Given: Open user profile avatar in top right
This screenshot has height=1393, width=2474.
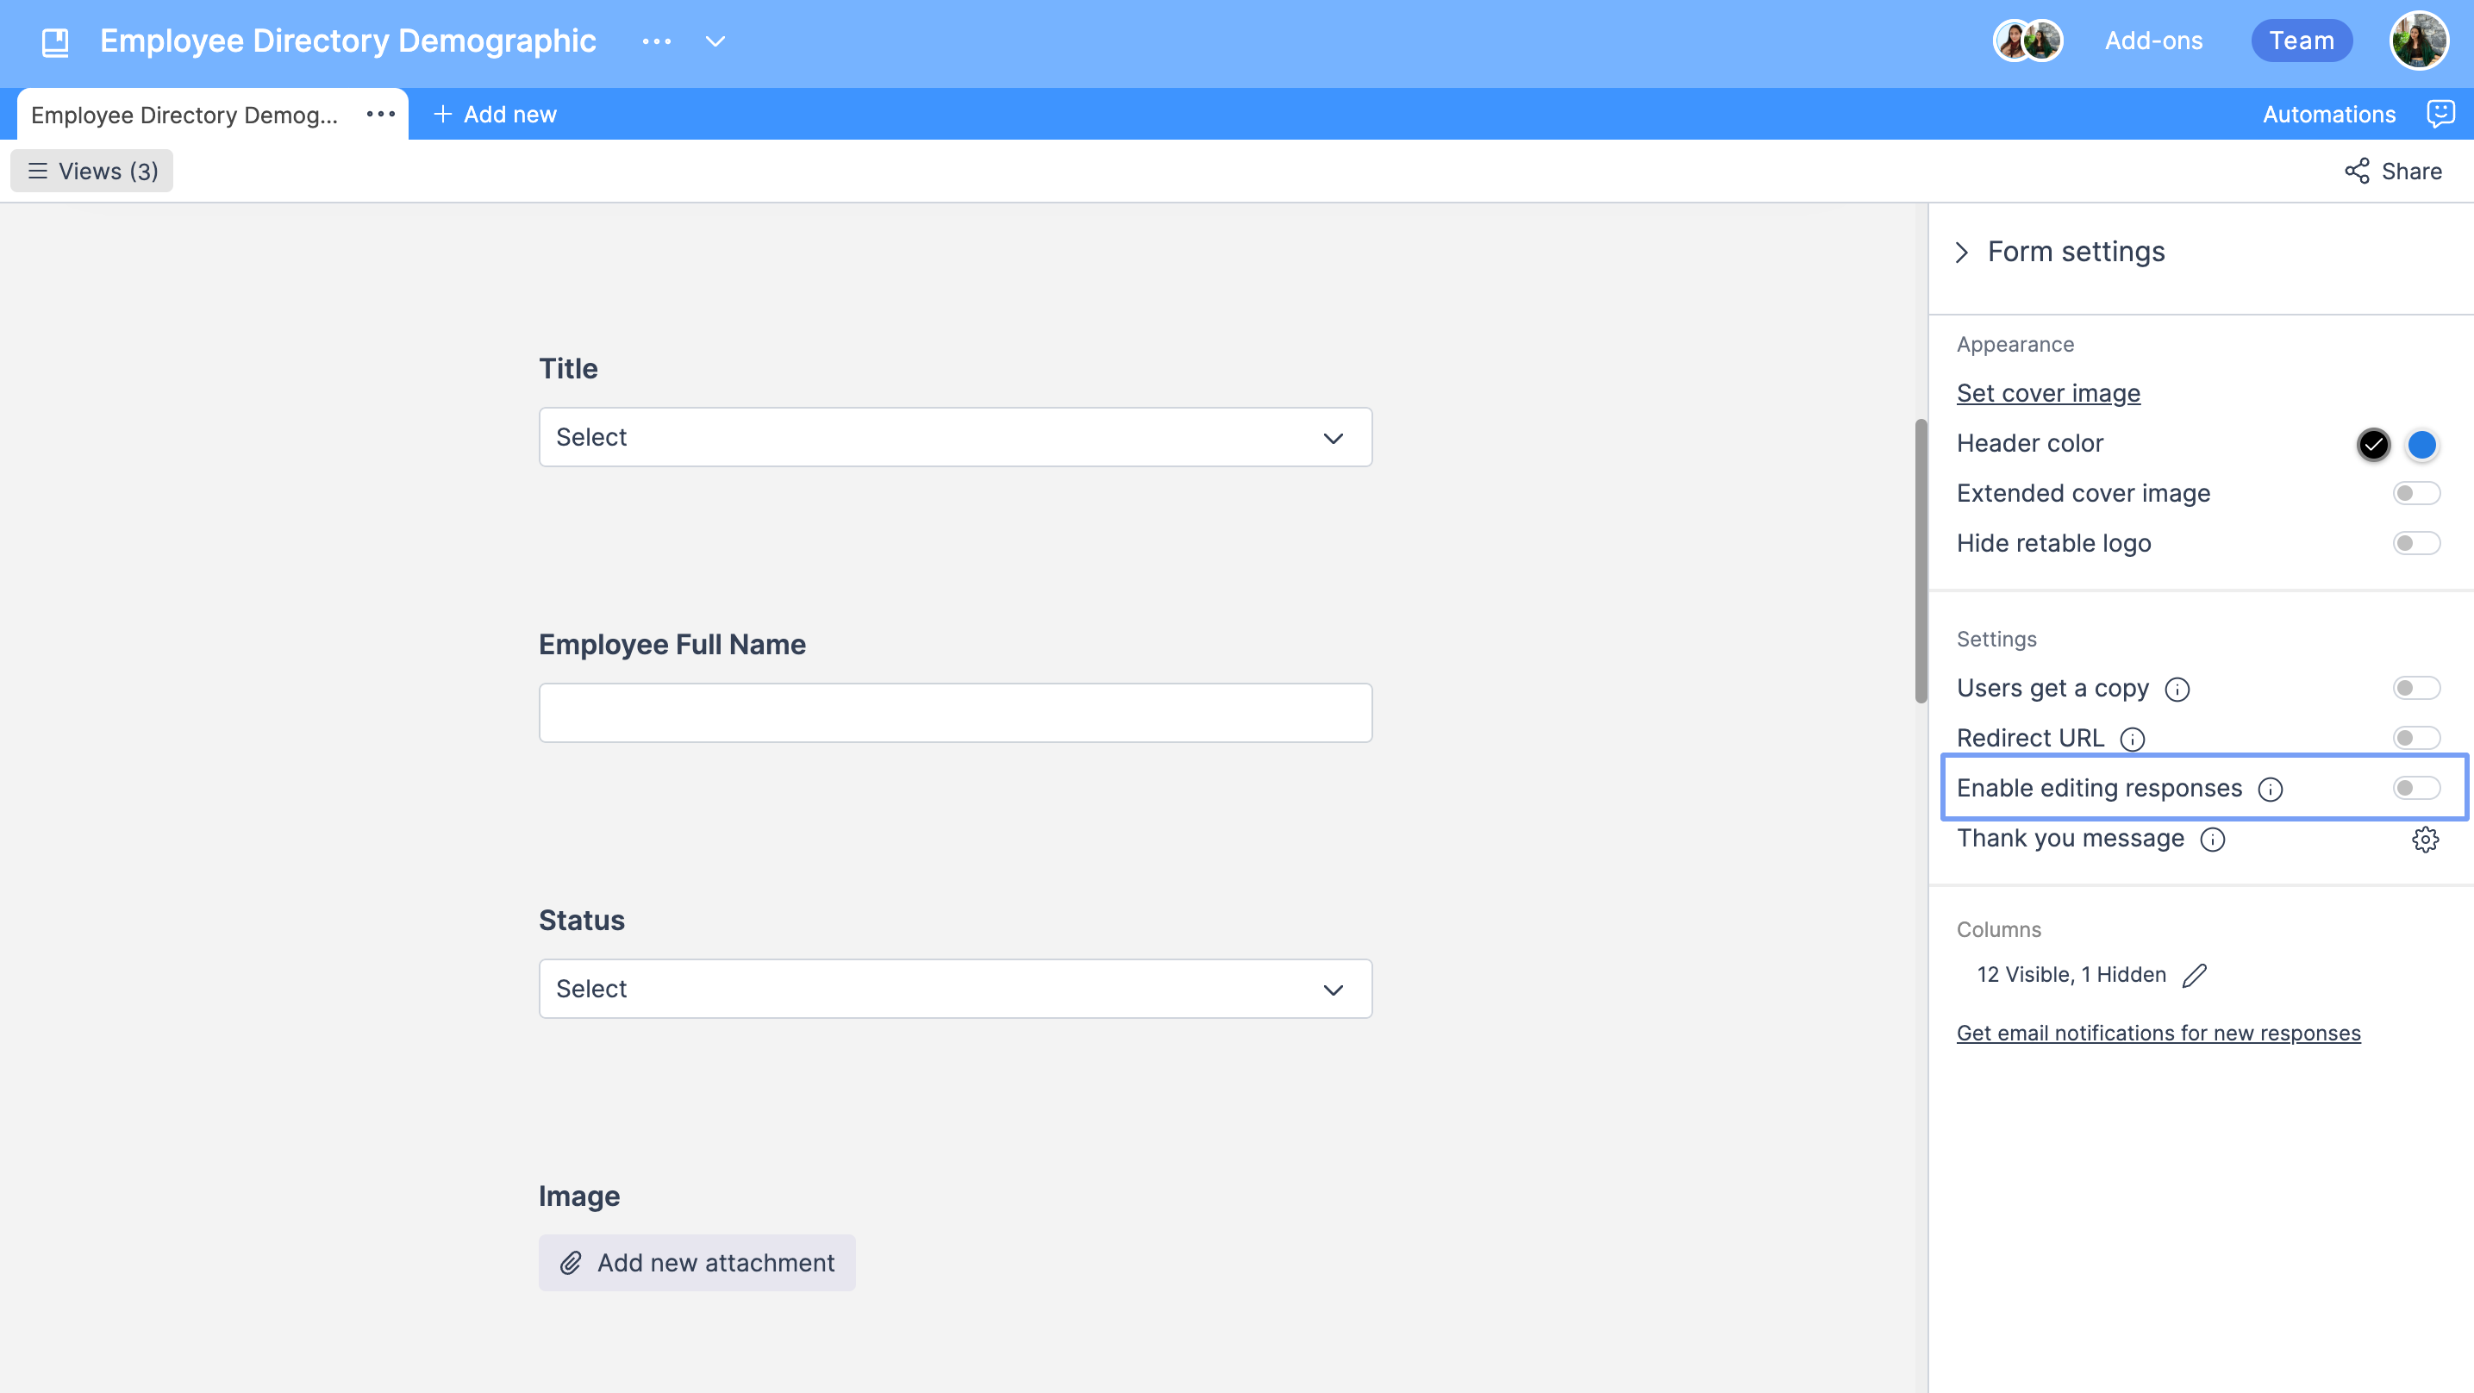Looking at the screenshot, I should click(2418, 41).
